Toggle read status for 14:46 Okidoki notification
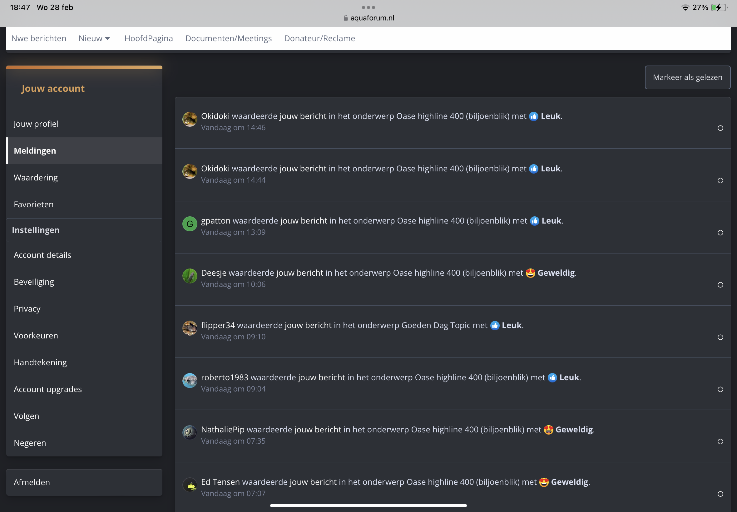The height and width of the screenshot is (512, 737). 720,128
